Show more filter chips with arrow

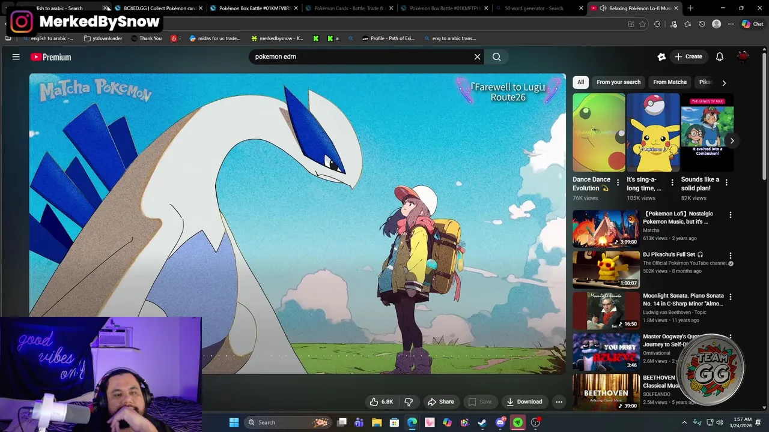[724, 83]
